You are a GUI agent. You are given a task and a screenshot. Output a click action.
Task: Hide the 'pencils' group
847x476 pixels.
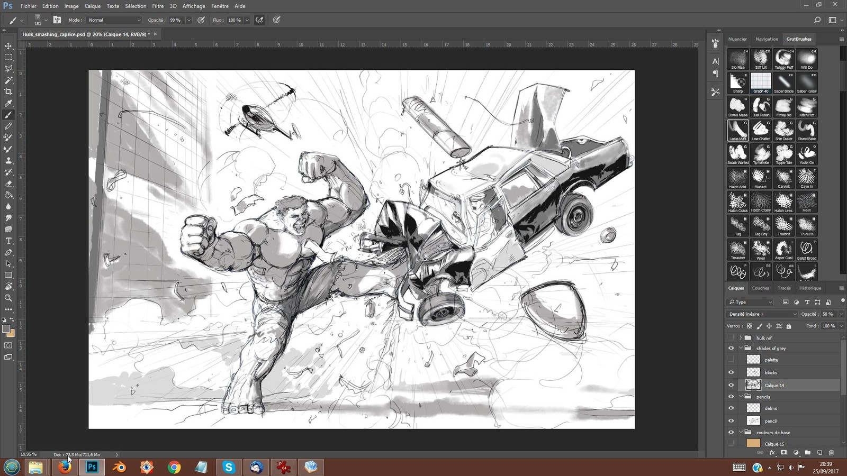pos(731,397)
